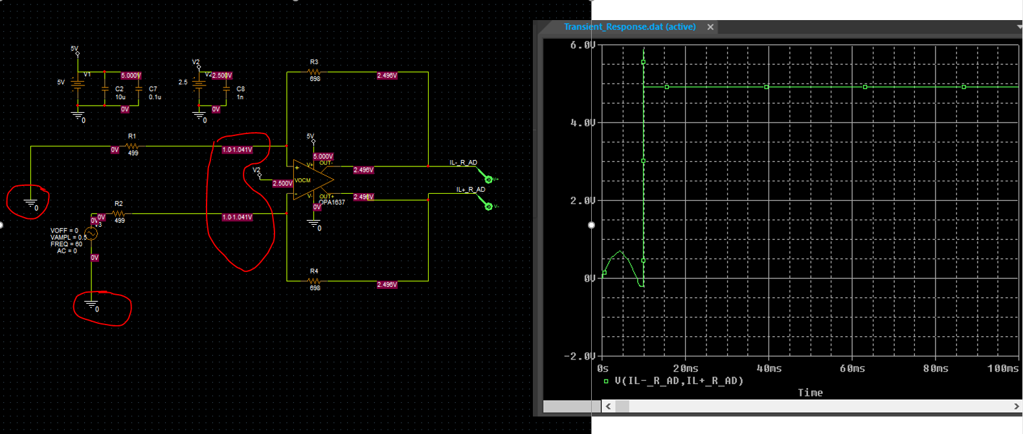Select the OPA1637 op-amp triangle symbol
The width and height of the screenshot is (1023, 434).
click(x=313, y=179)
